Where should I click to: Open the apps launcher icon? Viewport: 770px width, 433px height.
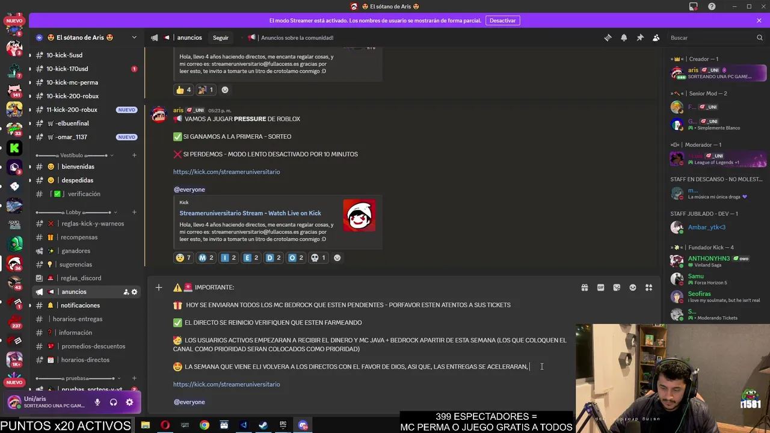pyautogui.click(x=648, y=287)
